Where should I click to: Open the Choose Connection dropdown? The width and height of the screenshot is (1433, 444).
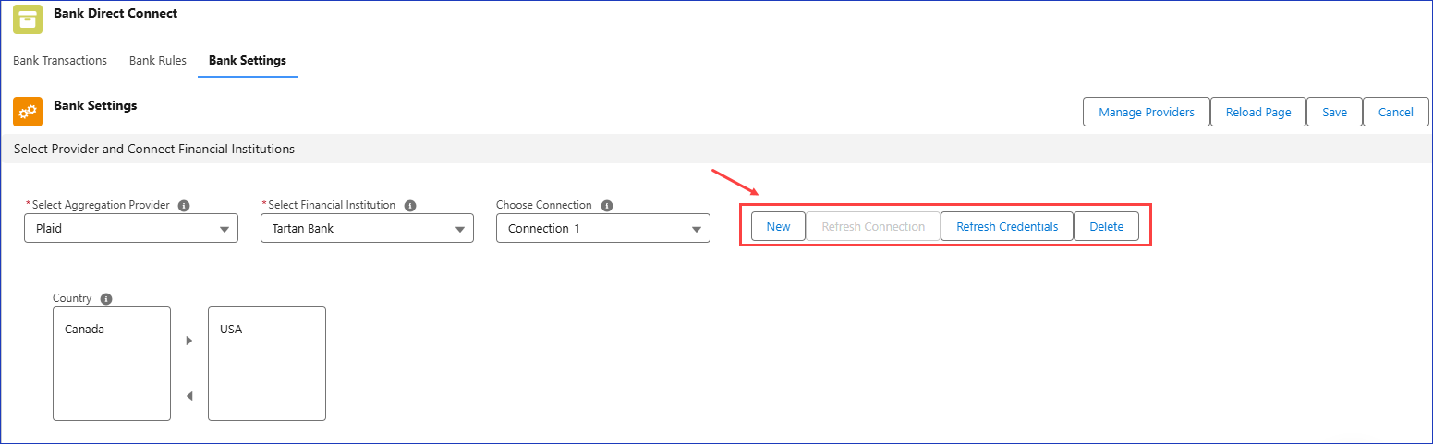pyautogui.click(x=602, y=228)
